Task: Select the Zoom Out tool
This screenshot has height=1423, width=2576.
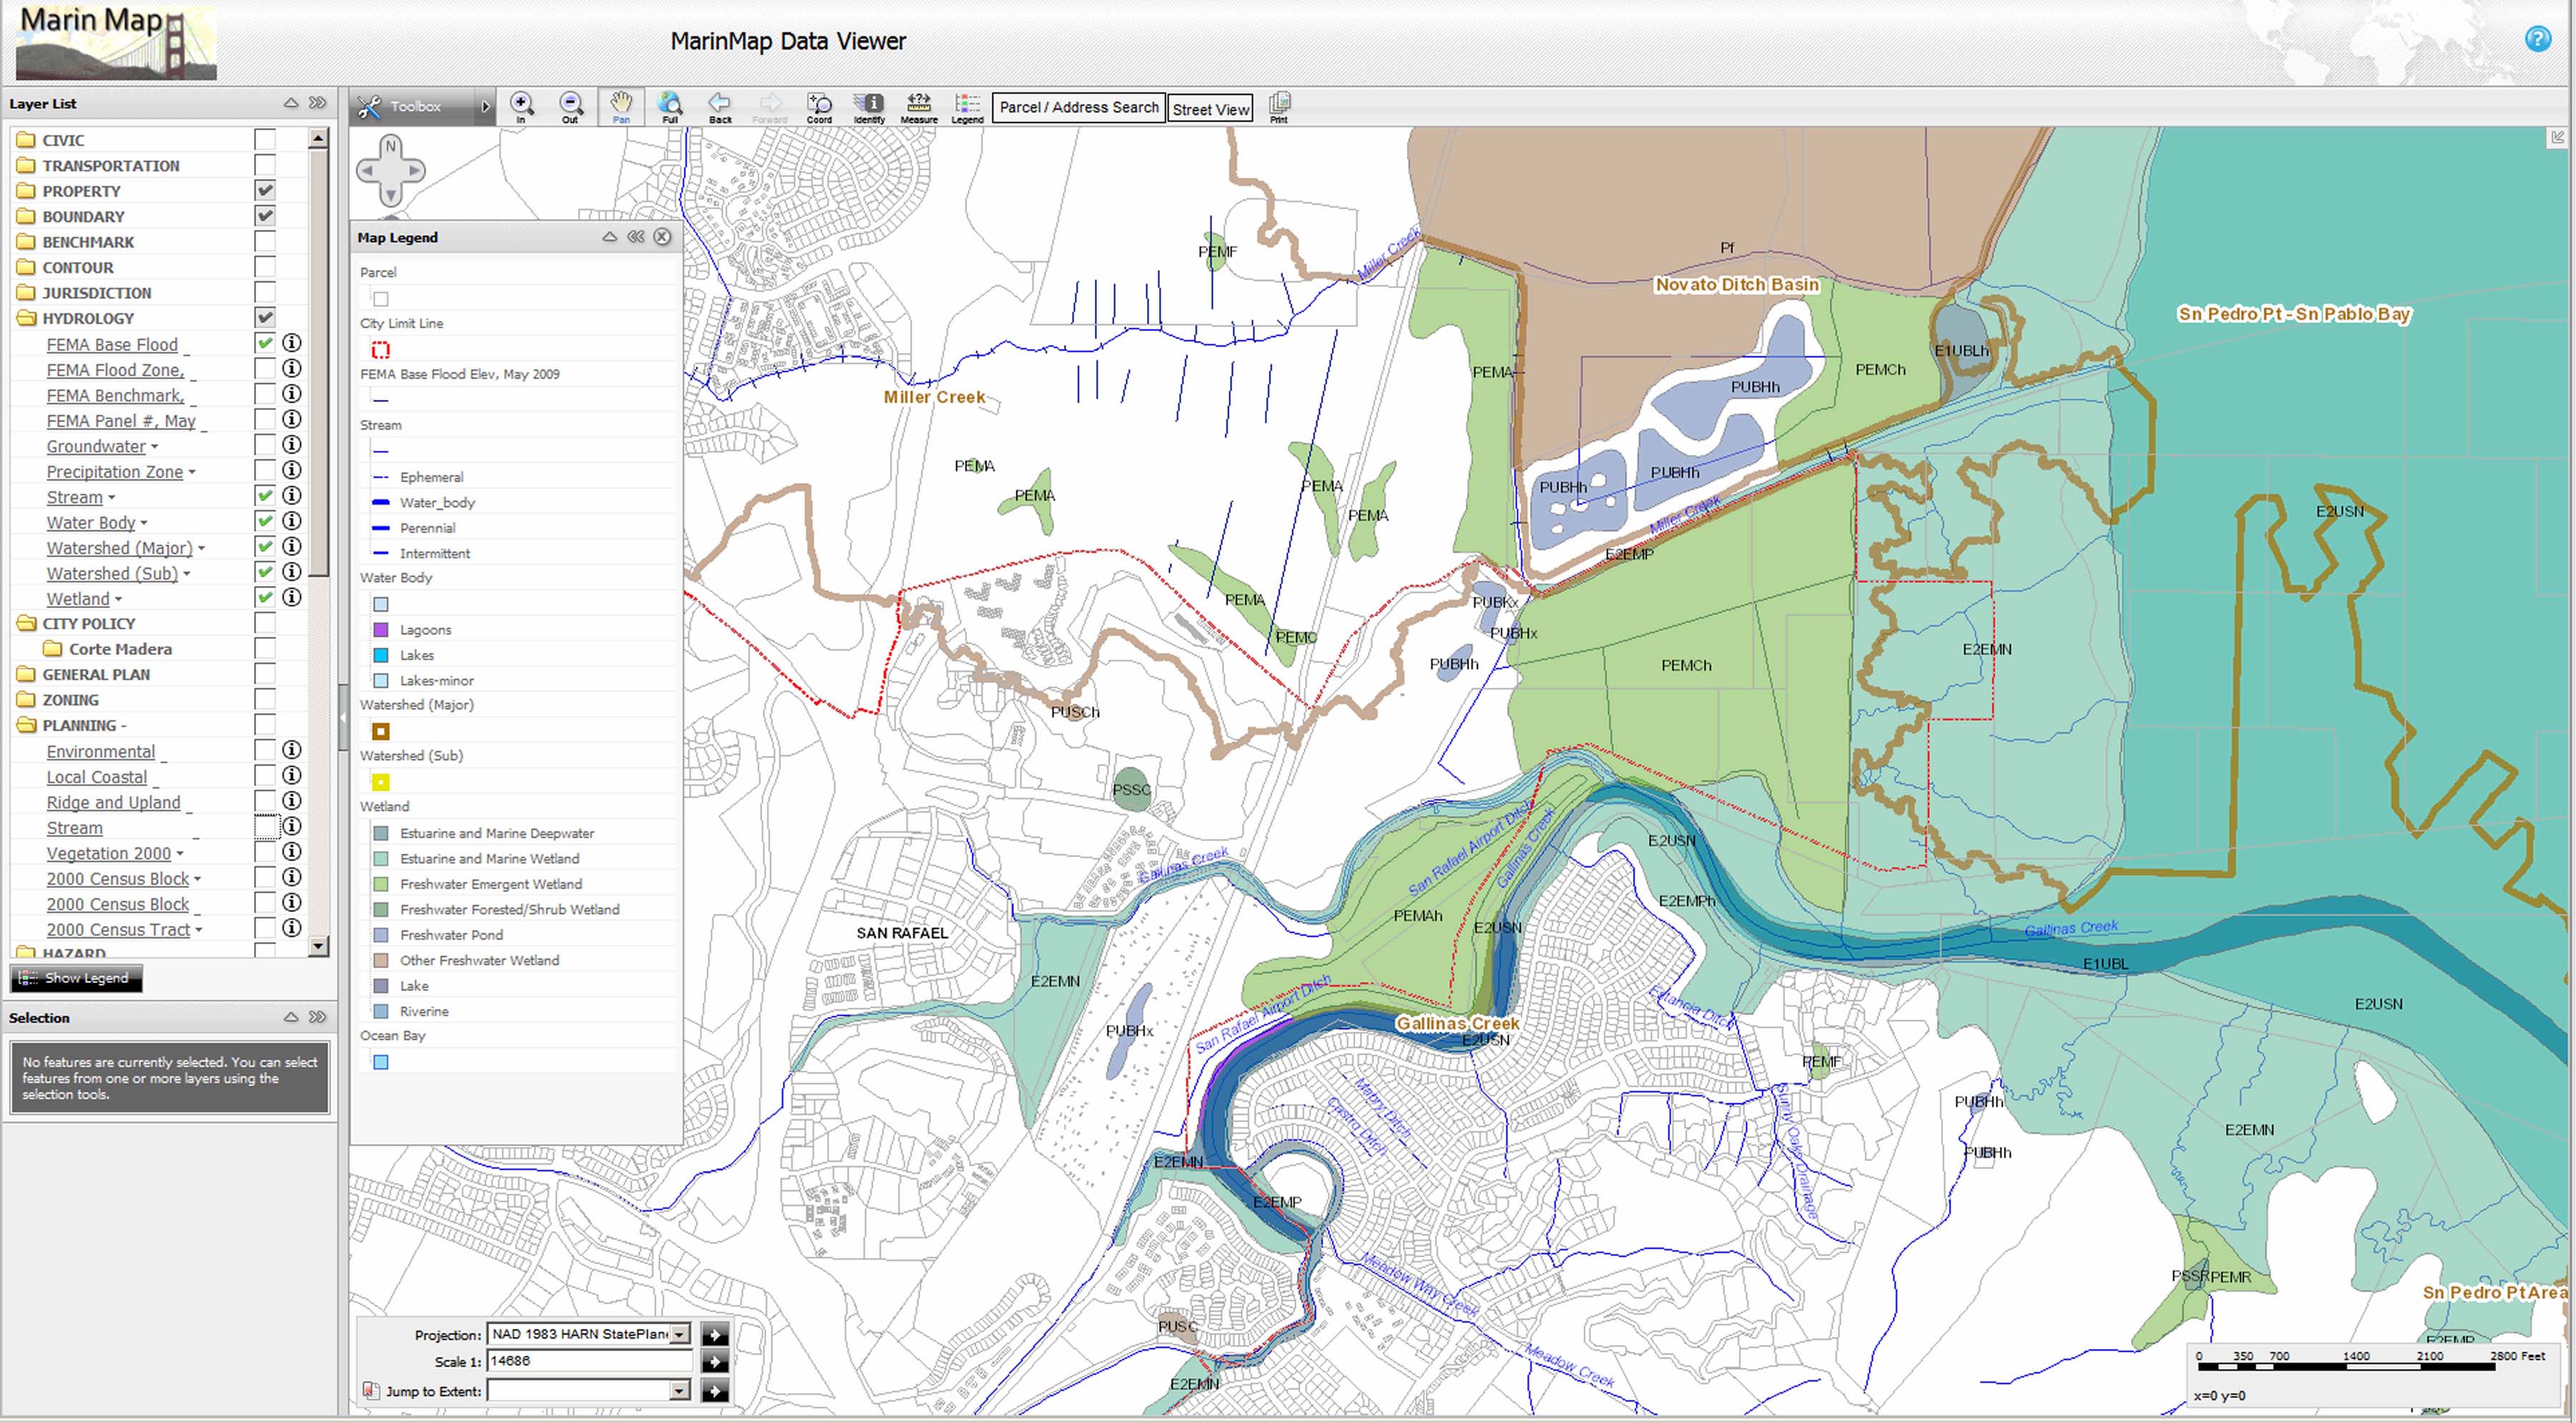Action: point(570,105)
